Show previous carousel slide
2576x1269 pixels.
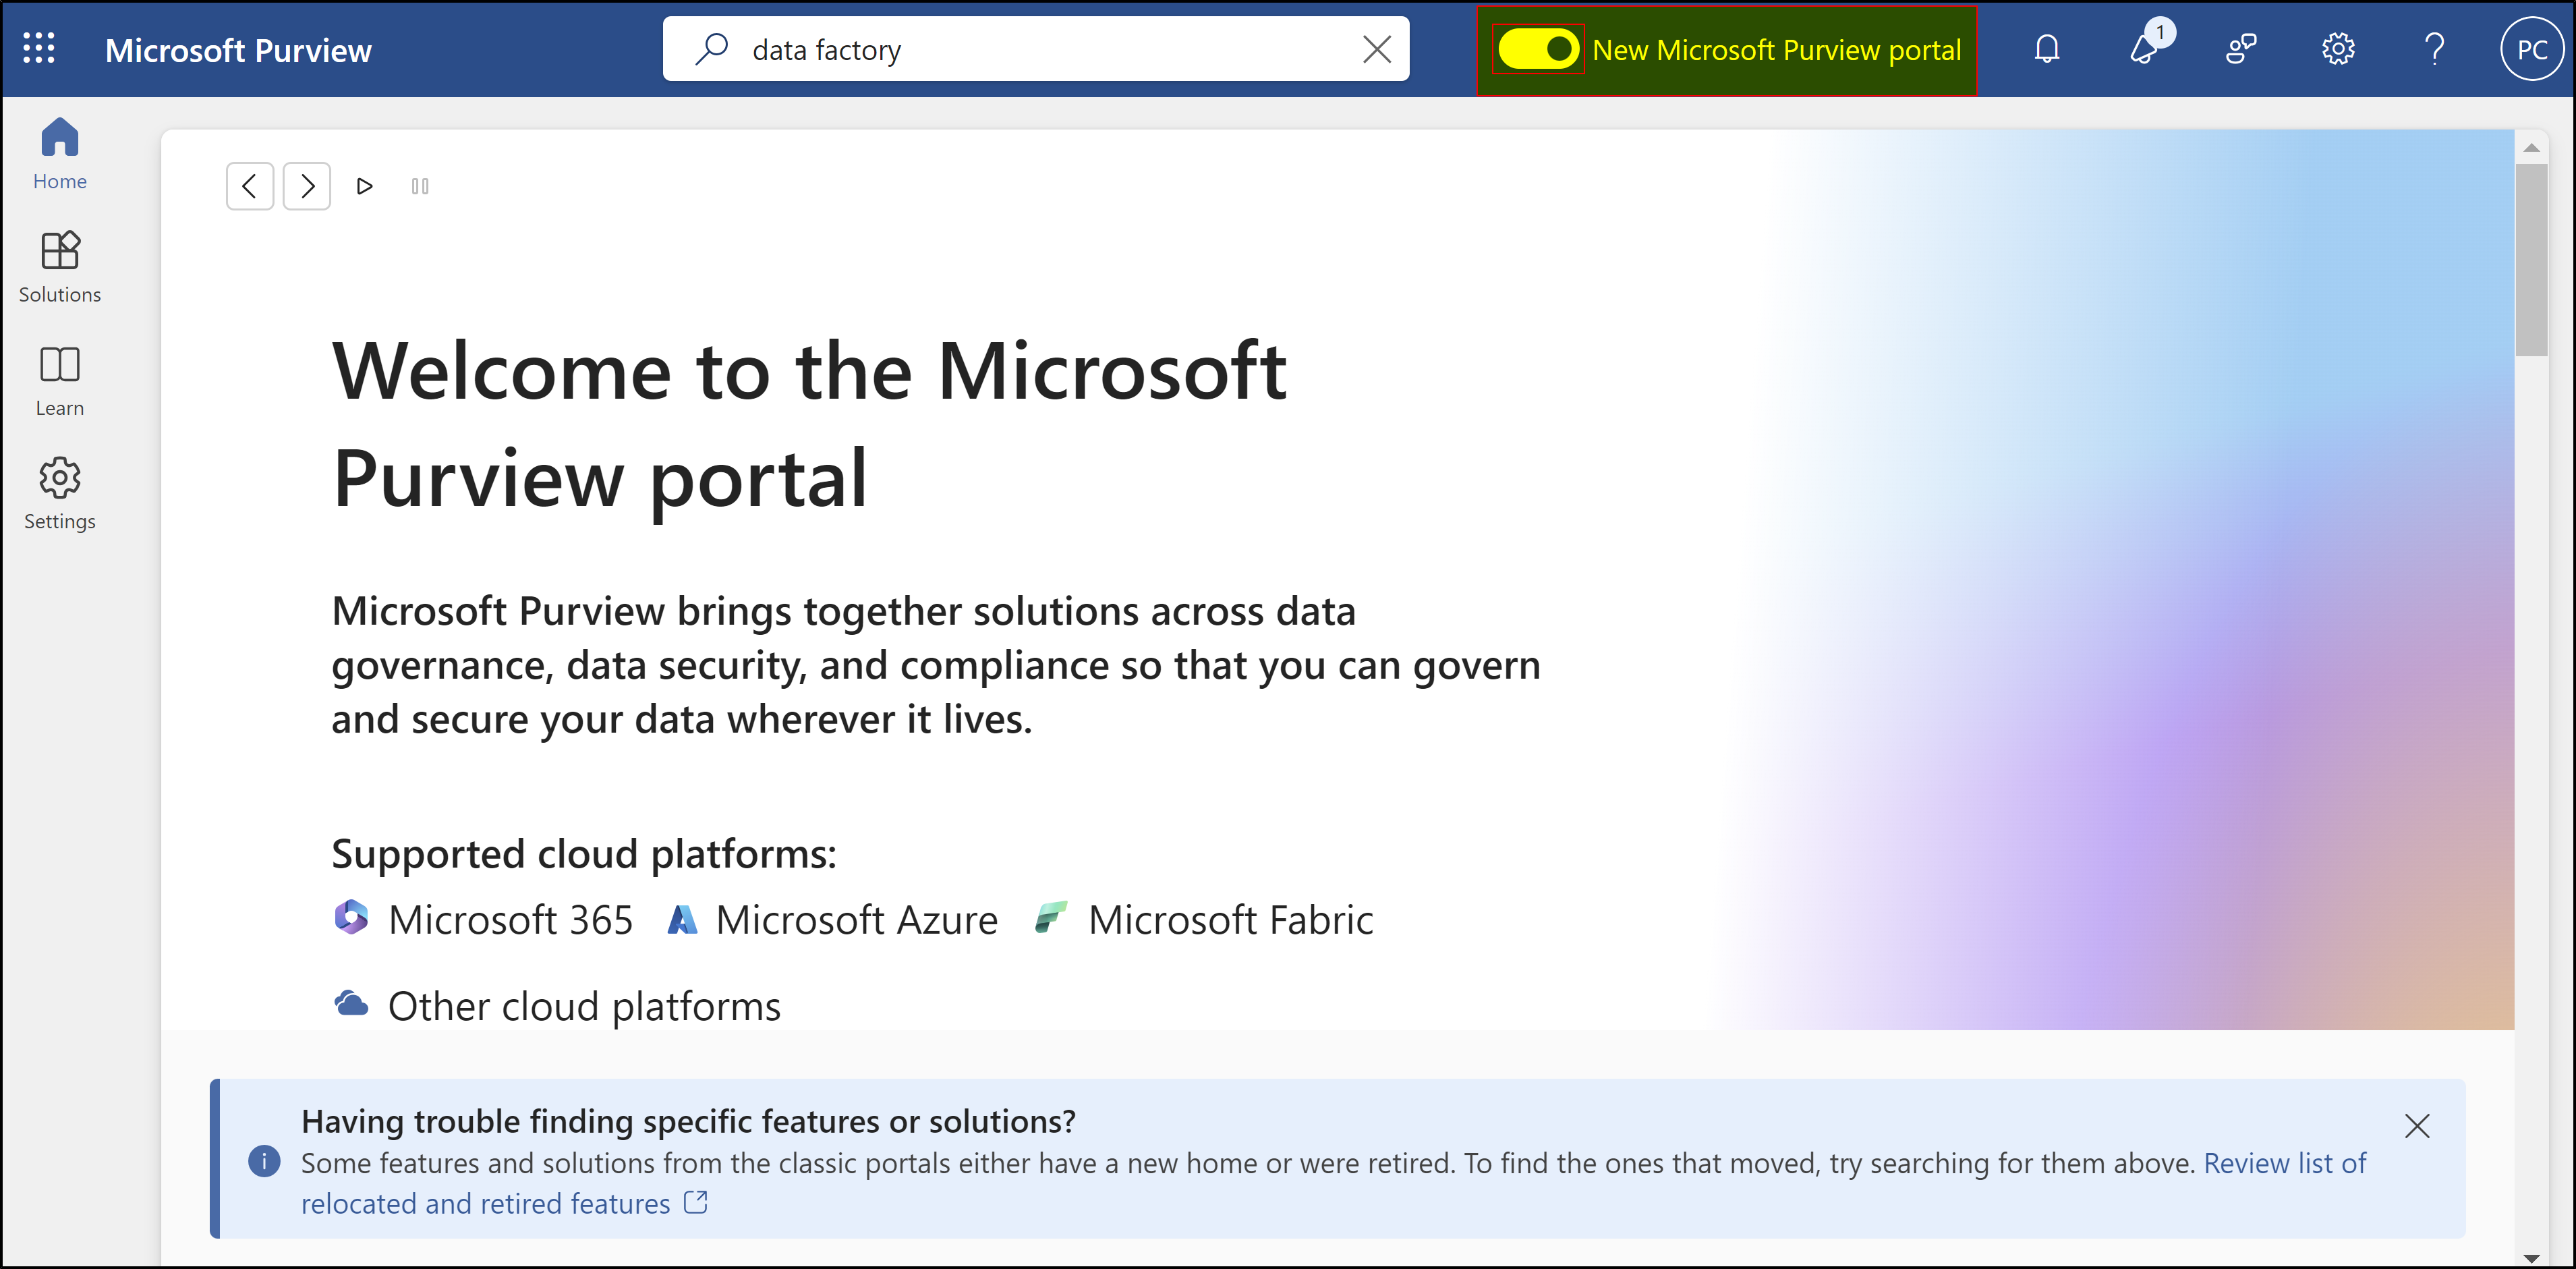[x=250, y=186]
